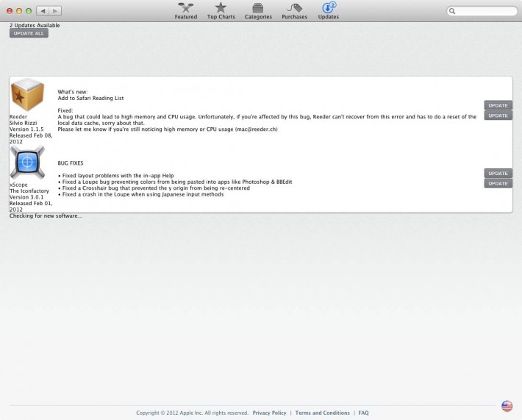
Task: Open the FAQ link
Action: click(x=363, y=413)
